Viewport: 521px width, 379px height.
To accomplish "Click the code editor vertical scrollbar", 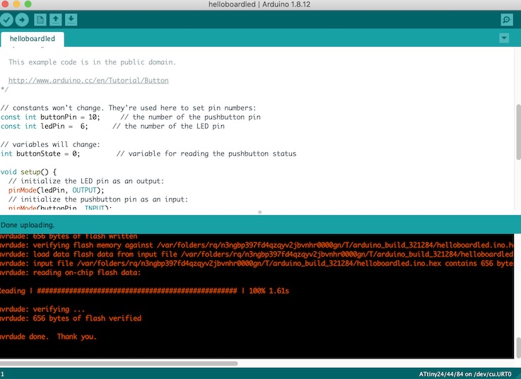I will point(518,132).
